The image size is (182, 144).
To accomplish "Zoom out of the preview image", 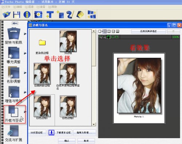I will click(104, 37).
